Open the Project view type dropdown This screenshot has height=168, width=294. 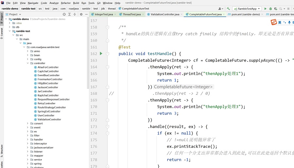(13, 14)
